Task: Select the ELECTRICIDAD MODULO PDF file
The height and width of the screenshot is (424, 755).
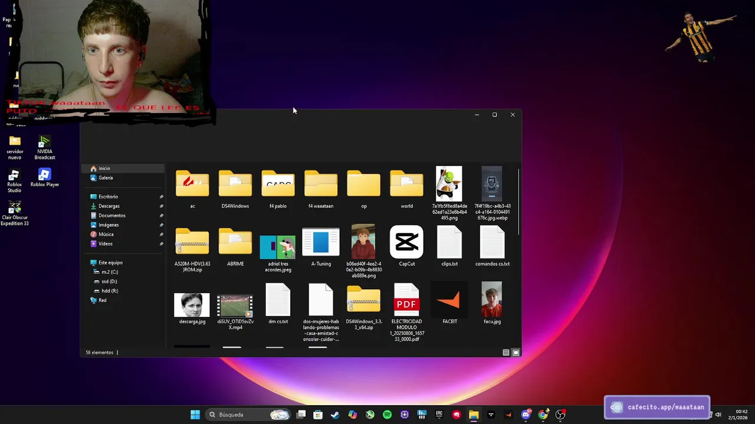Action: (x=406, y=313)
